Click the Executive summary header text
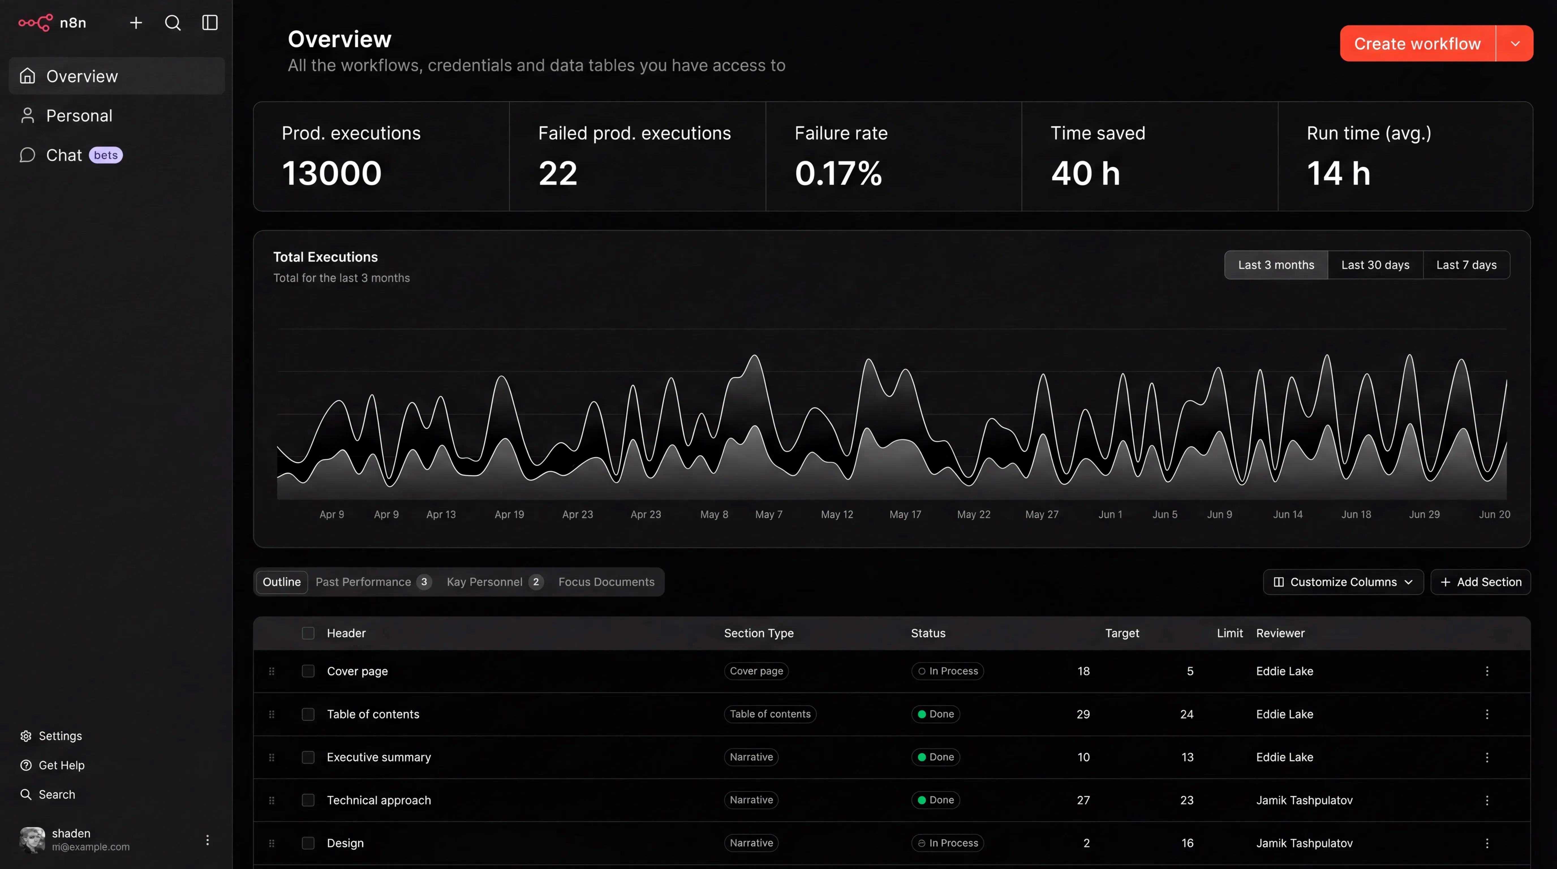The height and width of the screenshot is (869, 1557). (379, 757)
